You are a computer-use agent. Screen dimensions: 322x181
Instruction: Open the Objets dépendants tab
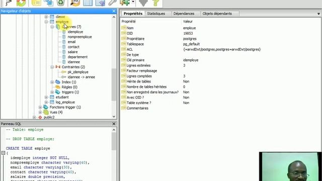pyautogui.click(x=217, y=14)
